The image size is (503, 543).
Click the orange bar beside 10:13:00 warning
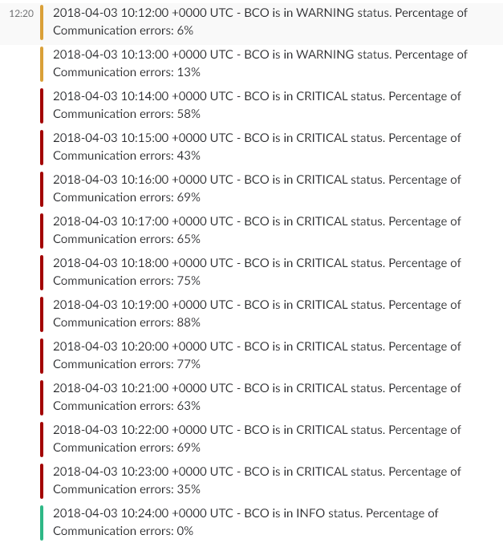42,64
